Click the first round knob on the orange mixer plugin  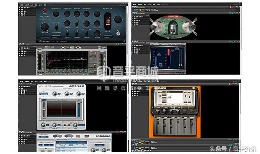pyautogui.click(x=158, y=111)
